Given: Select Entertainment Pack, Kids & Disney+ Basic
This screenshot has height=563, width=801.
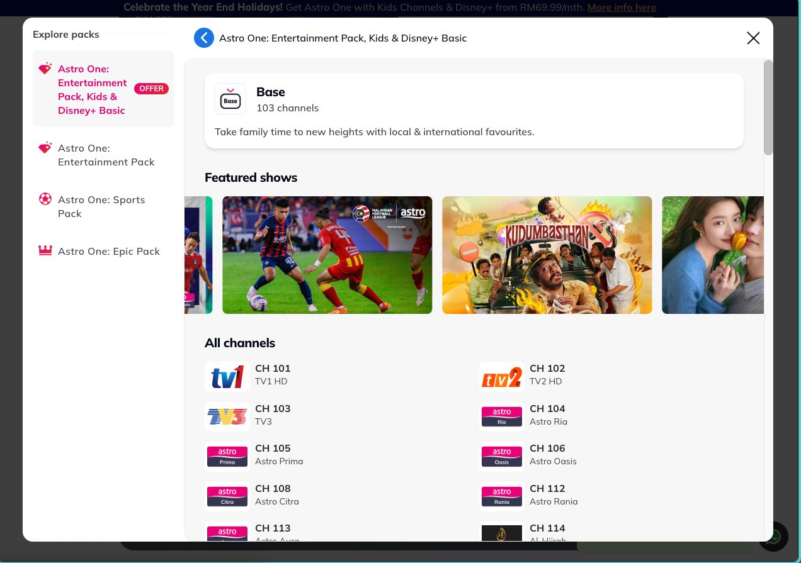Looking at the screenshot, I should 91,89.
